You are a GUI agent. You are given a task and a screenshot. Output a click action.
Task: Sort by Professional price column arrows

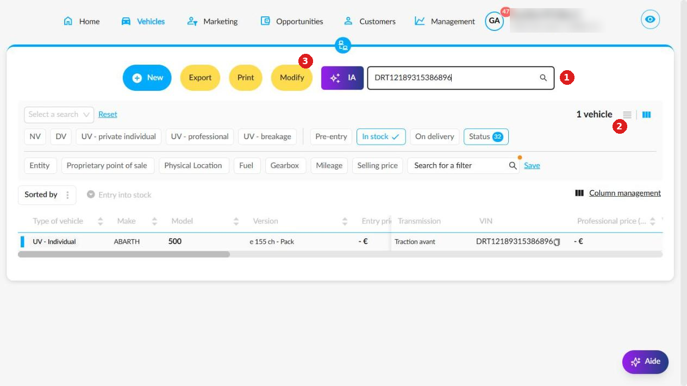(x=652, y=221)
